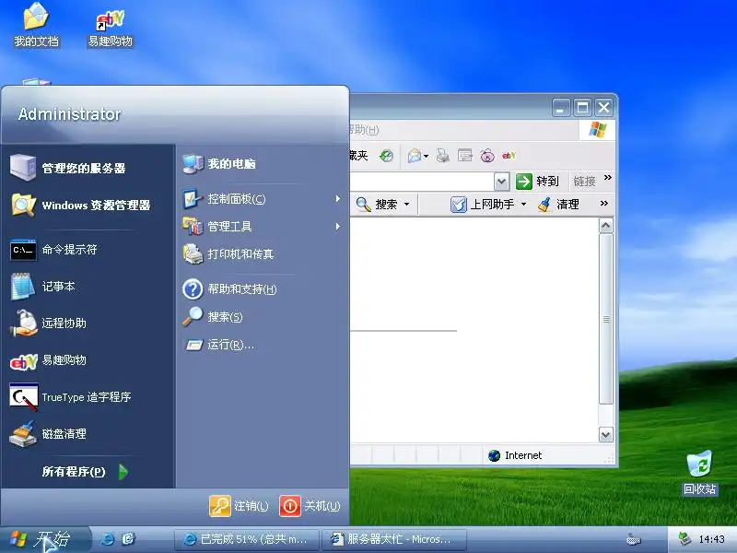This screenshot has height=553, width=737.
Task: Click the network tray icon by the clock
Action: coord(684,539)
